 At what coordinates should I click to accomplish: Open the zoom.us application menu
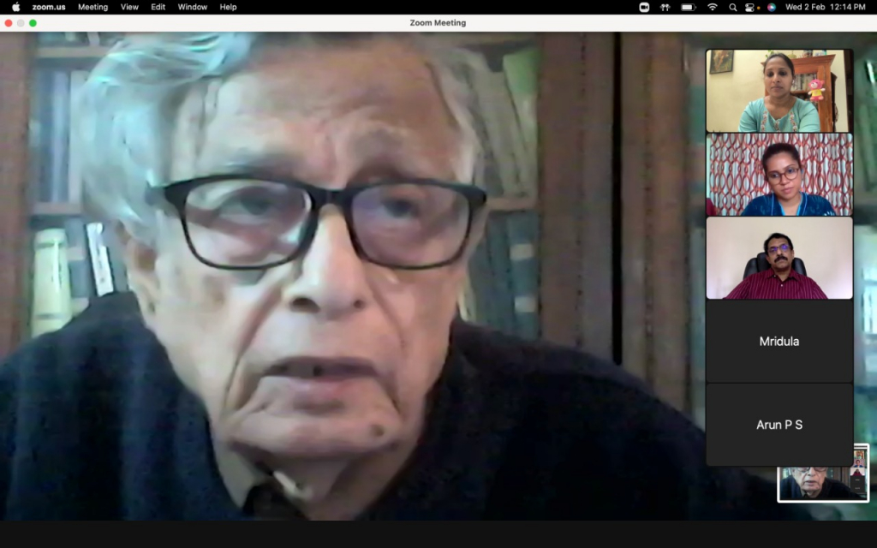tap(49, 7)
